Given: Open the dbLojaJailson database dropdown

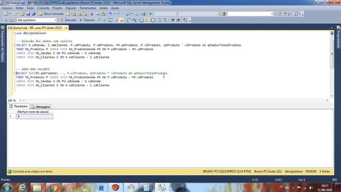Looking at the screenshot, I should pyautogui.click(x=55, y=20).
